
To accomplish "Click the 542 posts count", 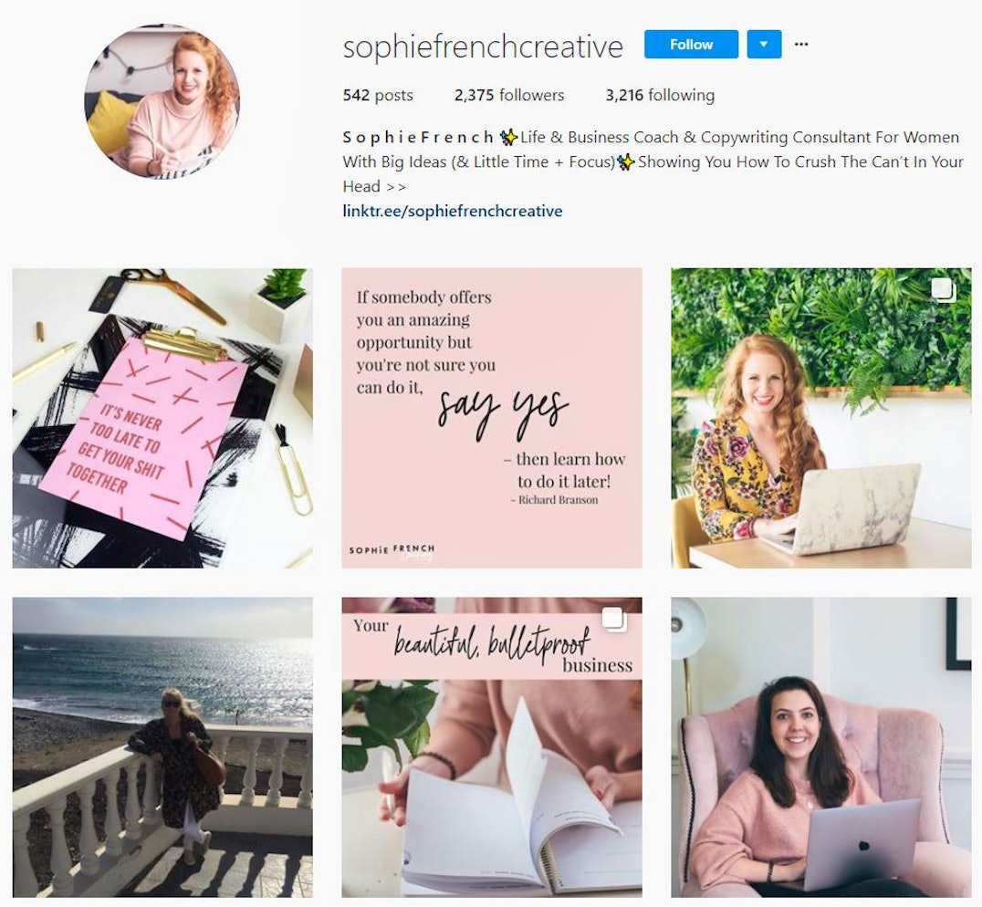I will (378, 95).
